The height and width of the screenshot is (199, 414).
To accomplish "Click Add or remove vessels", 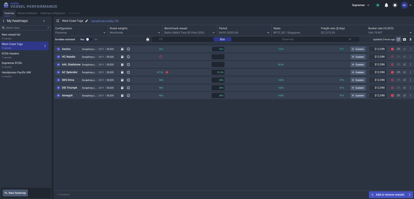I will tap(388, 195).
